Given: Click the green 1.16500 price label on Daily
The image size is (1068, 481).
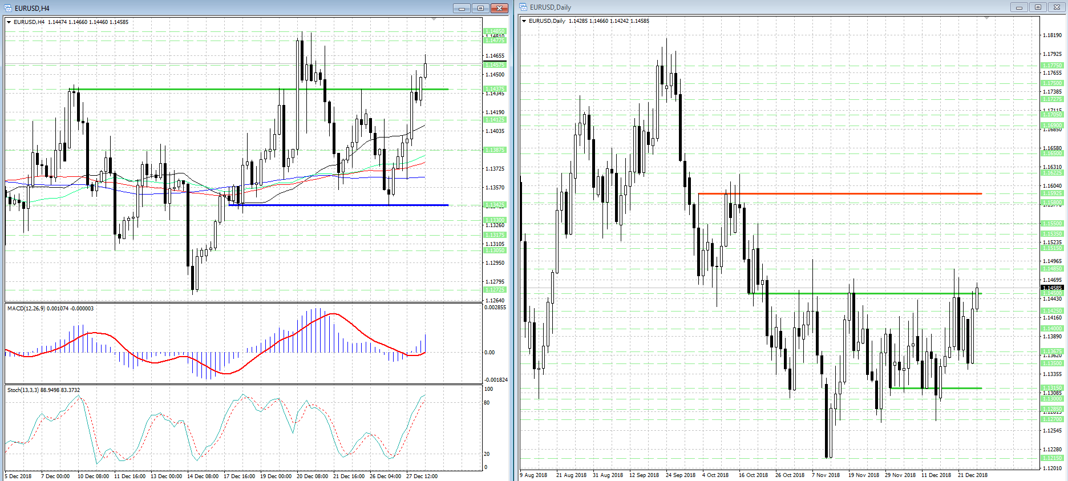Looking at the screenshot, I should point(1053,153).
